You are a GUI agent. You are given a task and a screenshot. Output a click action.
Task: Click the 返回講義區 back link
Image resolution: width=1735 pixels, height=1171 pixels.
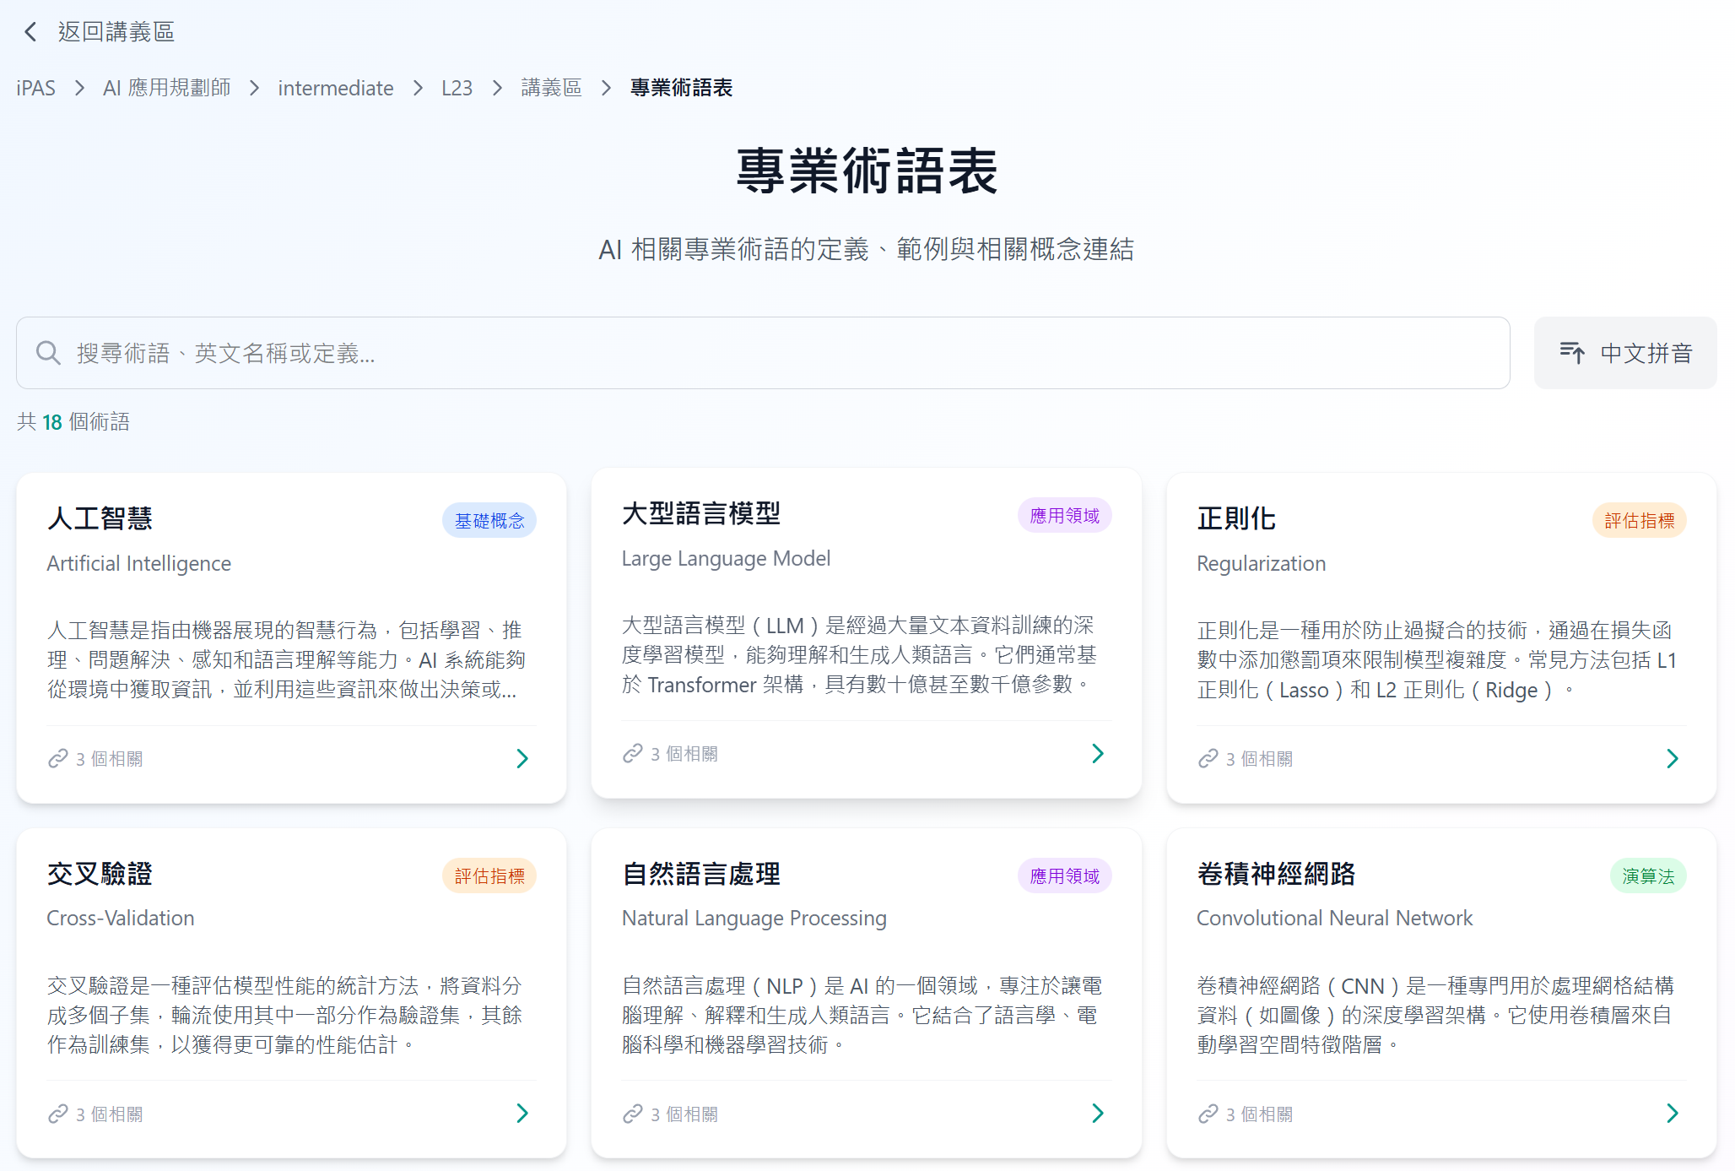(x=115, y=31)
